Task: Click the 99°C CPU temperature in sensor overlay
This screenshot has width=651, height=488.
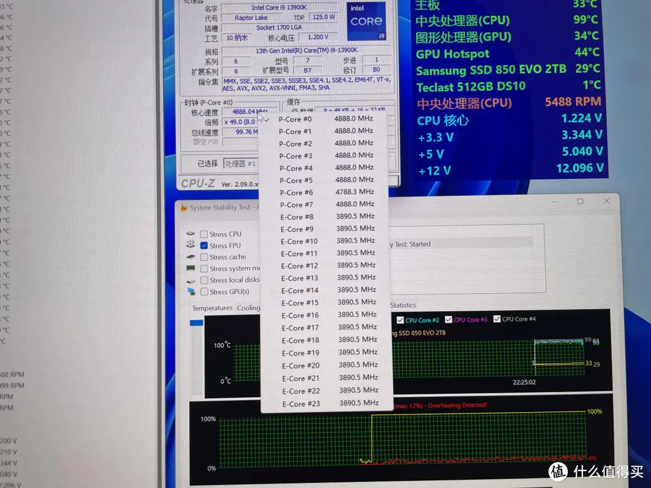Action: 586,19
